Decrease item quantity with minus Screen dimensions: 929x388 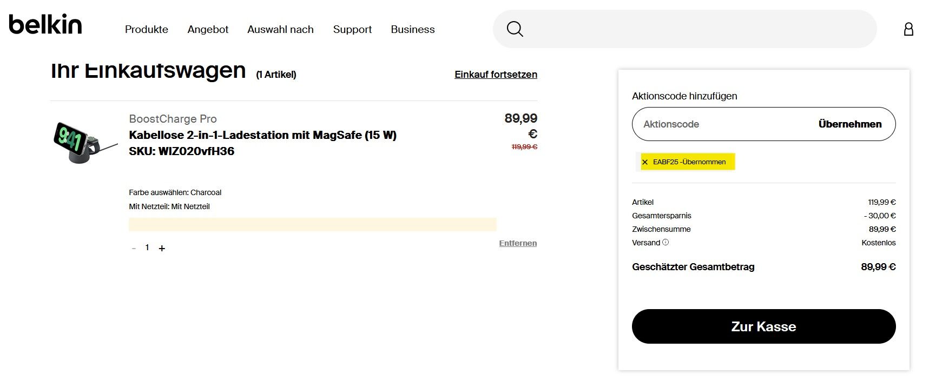134,248
